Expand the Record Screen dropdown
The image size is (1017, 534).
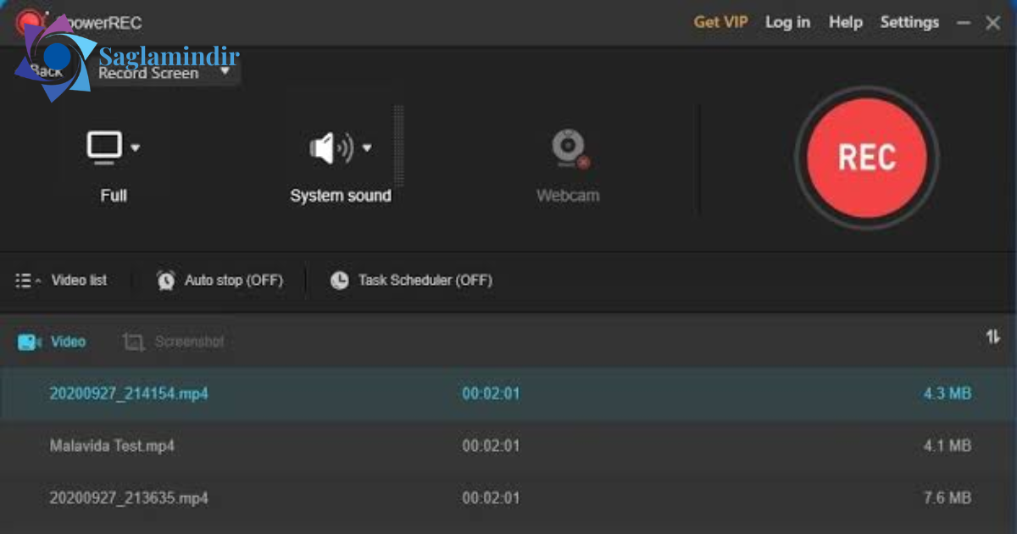tap(225, 71)
